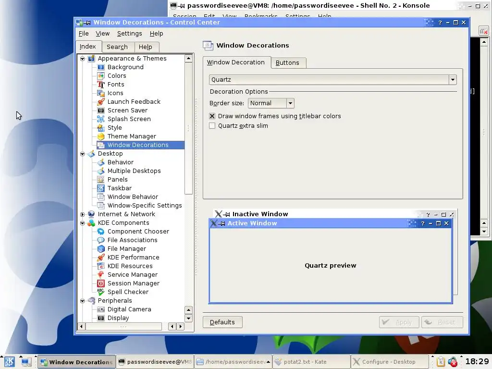Click Inactive Window preview title bar

click(334, 214)
